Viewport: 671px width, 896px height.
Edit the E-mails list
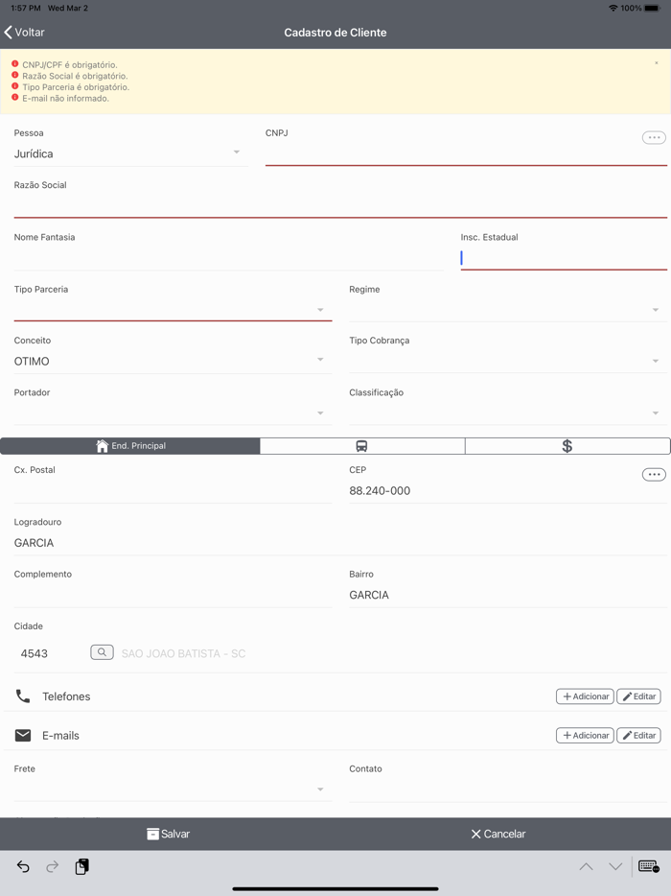tap(638, 736)
